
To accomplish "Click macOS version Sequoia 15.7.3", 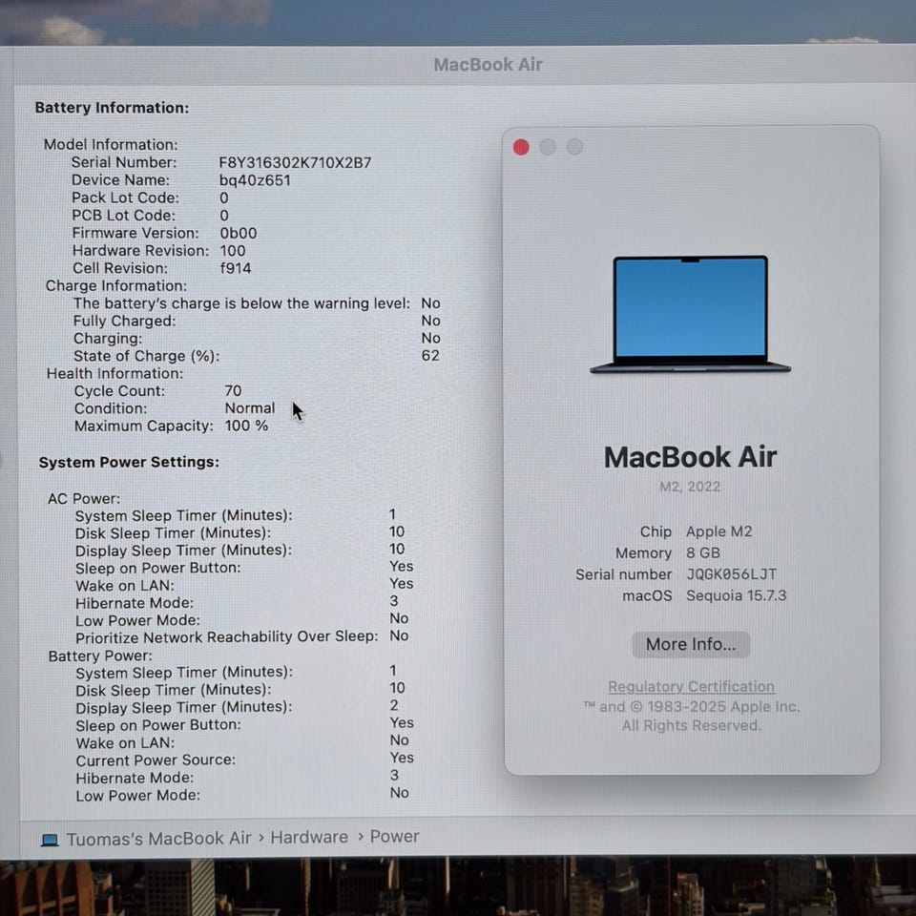I will [736, 595].
